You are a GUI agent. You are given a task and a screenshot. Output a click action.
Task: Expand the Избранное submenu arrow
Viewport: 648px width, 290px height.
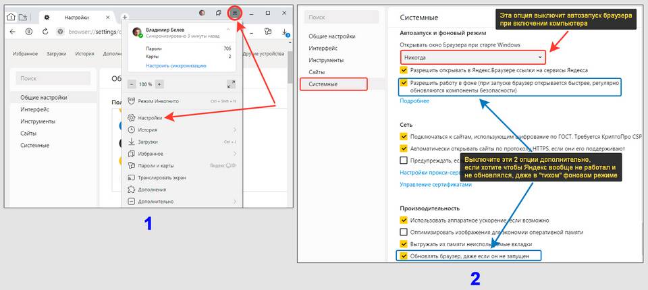[x=235, y=154]
